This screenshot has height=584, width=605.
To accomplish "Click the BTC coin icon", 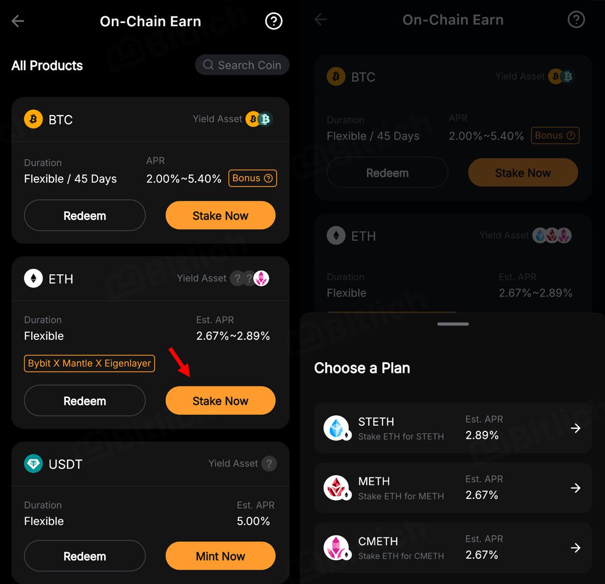I will 33,119.
